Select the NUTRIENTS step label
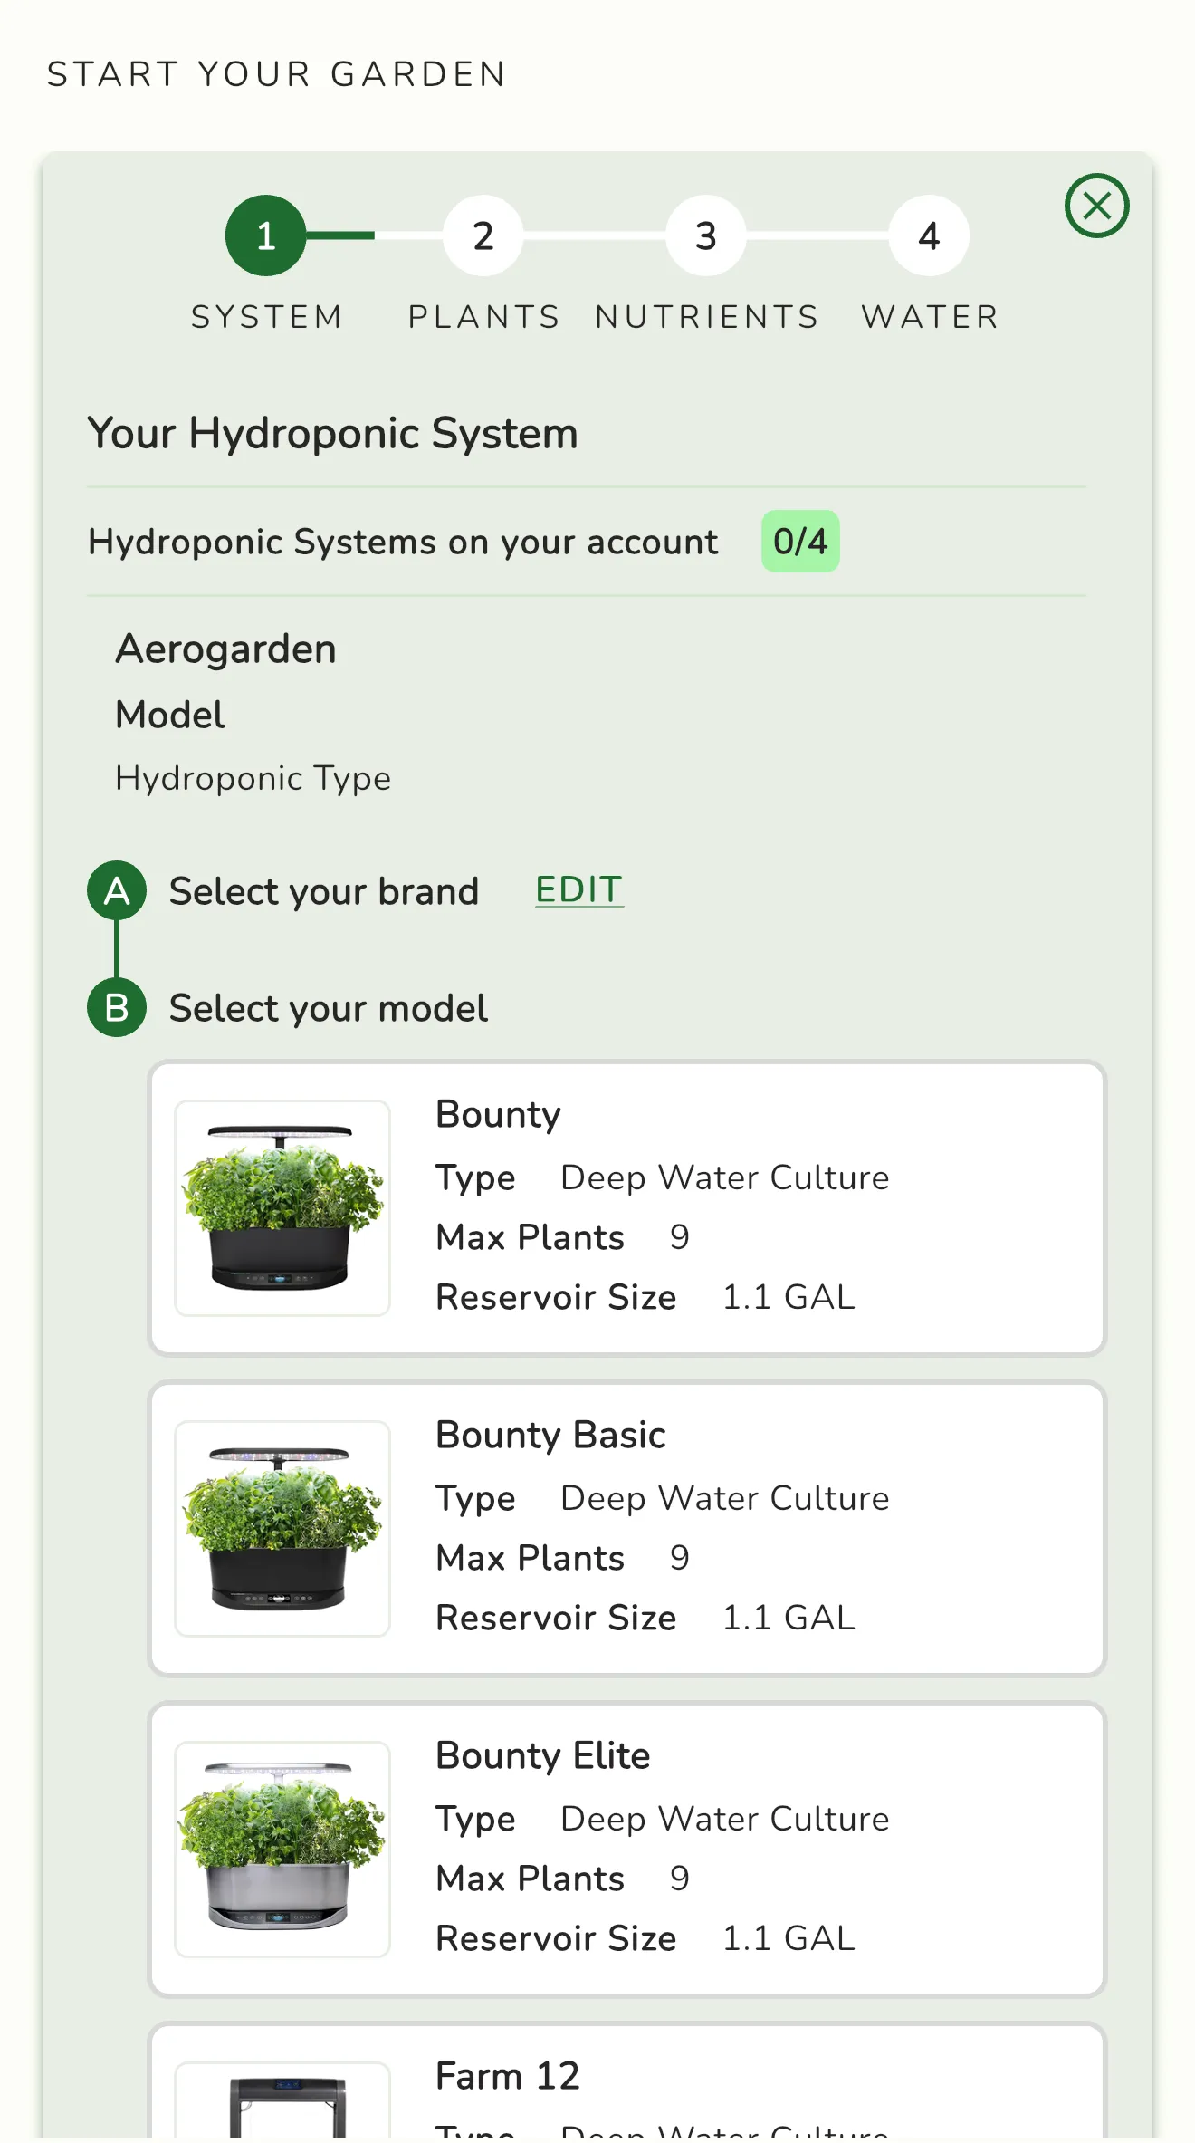Viewport: 1195px width, 2143px height. tap(707, 317)
